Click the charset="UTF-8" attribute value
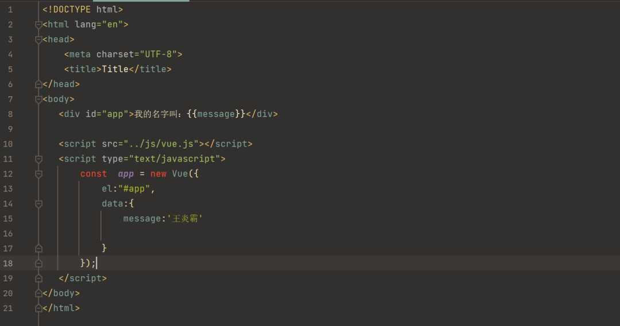The width and height of the screenshot is (620, 326). [158, 54]
